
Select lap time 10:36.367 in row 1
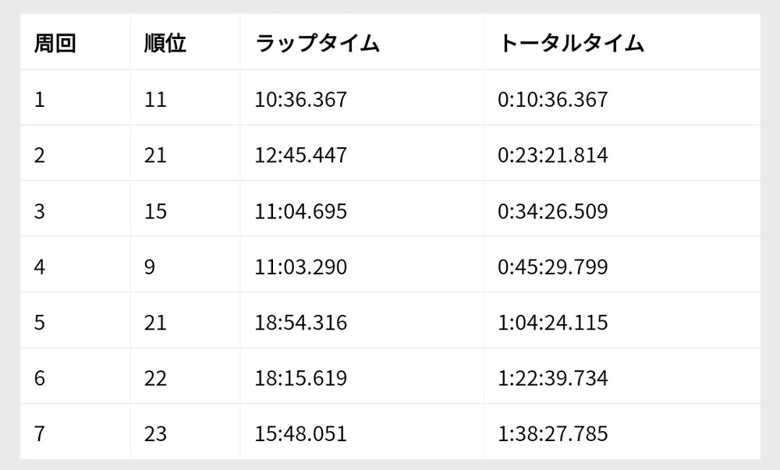301,99
